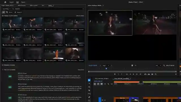181x102 pixels.
Task: Open the first transcript text result paragraph
Action: pyautogui.click(x=49, y=78)
